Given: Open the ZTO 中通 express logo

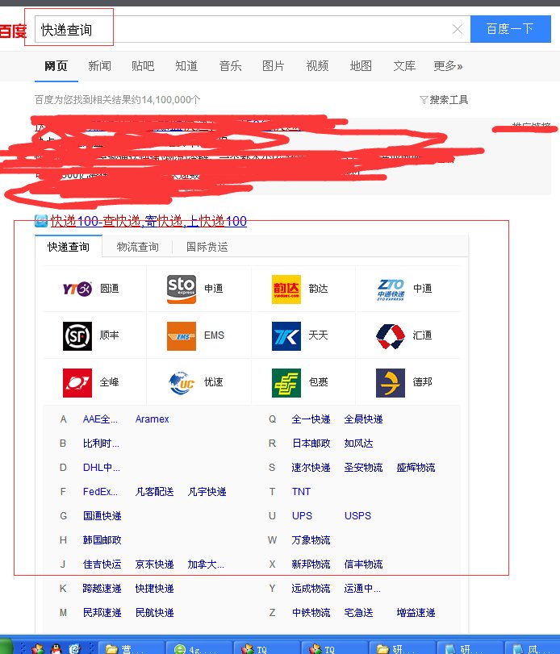Looking at the screenshot, I should point(391,290).
